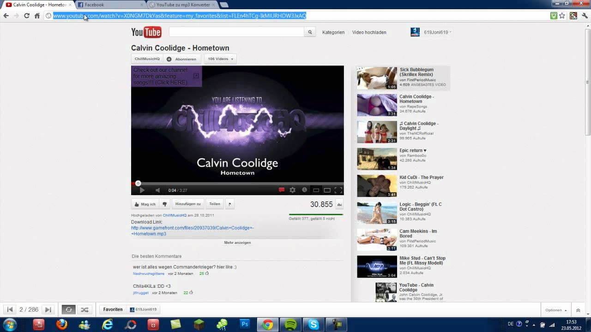Switch to large player size
The image size is (591, 332).
327,190
